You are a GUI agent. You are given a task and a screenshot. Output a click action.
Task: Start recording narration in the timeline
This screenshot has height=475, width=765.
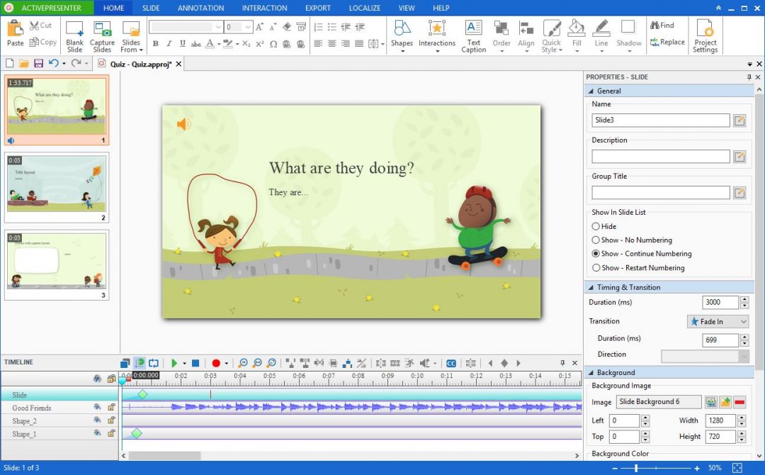215,362
